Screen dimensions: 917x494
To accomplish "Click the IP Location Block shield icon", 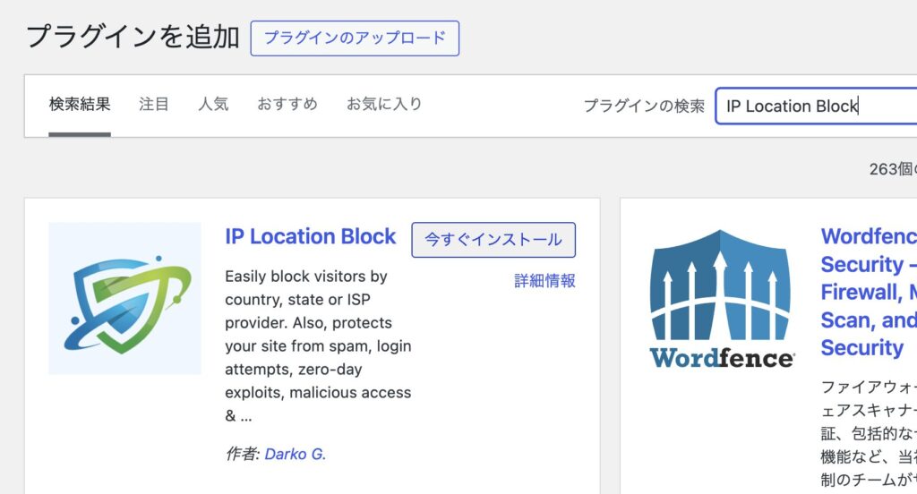I will click(x=124, y=298).
